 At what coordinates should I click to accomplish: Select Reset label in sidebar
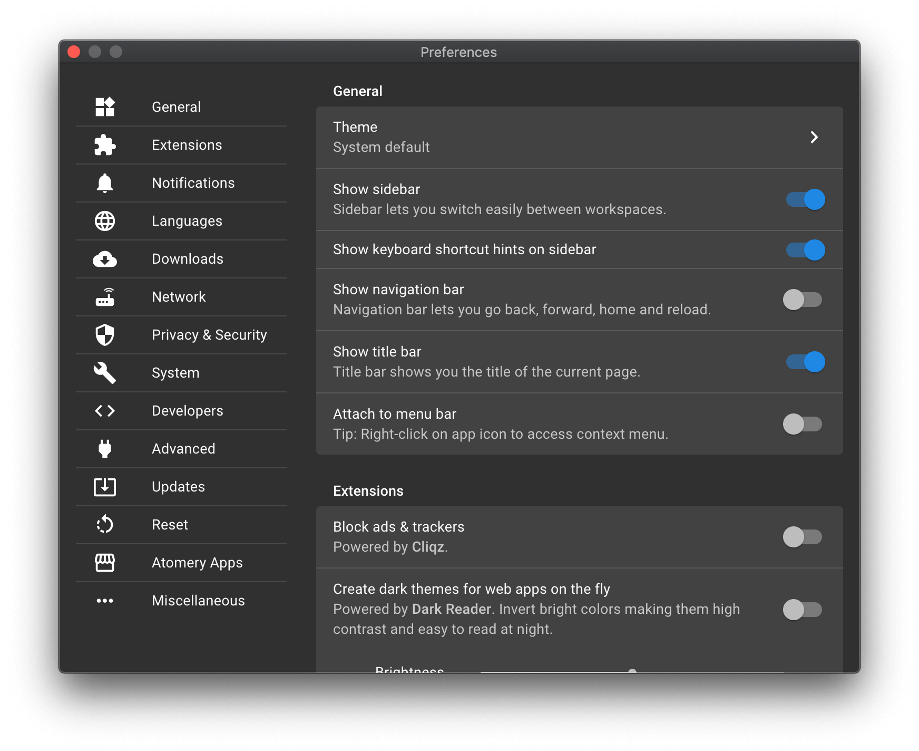[170, 525]
